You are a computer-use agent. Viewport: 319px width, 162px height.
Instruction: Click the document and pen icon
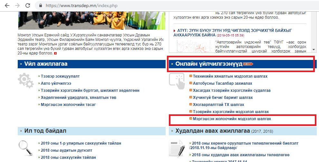(x=177, y=149)
